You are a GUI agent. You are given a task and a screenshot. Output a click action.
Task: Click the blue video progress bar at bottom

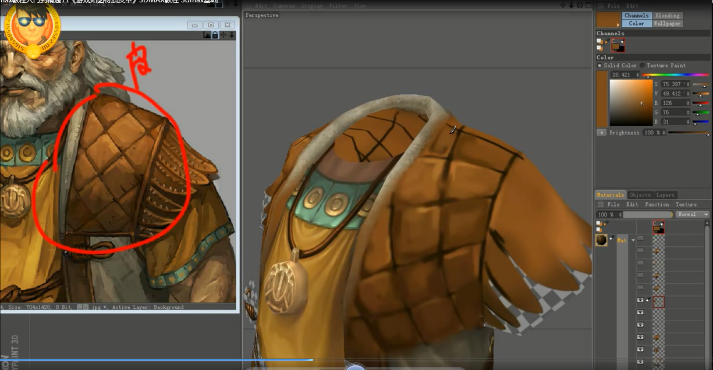coord(156,360)
